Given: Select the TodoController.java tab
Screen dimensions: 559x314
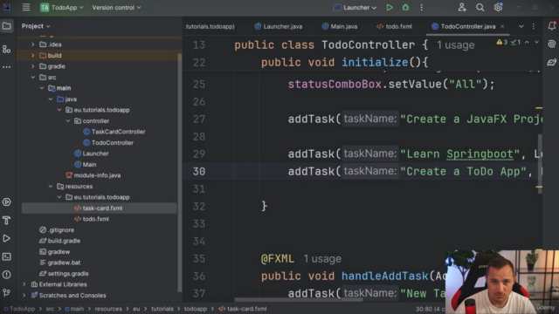Looking at the screenshot, I should (x=468, y=26).
